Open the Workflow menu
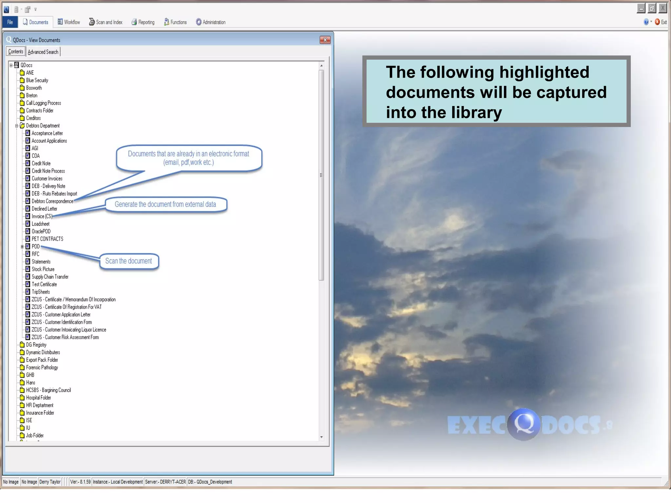Viewport: 671px width, 503px height. tap(69, 22)
